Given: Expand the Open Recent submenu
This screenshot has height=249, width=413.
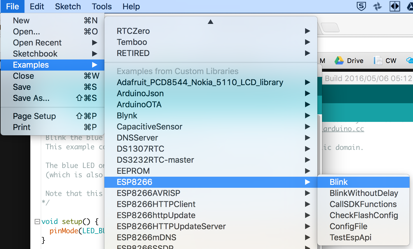Looking at the screenshot, I should (x=52, y=43).
